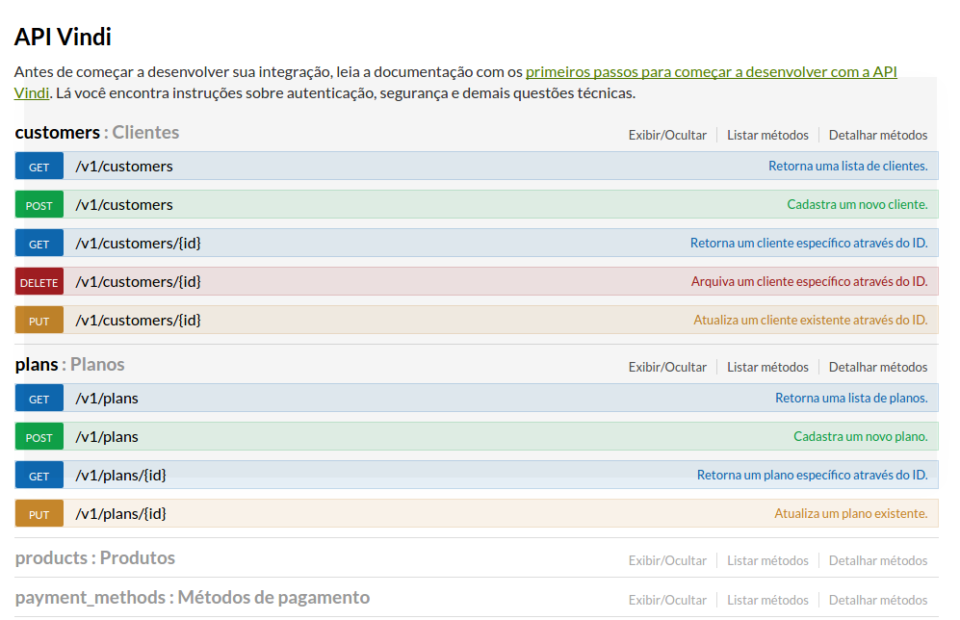
Task: Click the GET badge for /v1/customers list
Action: (39, 167)
